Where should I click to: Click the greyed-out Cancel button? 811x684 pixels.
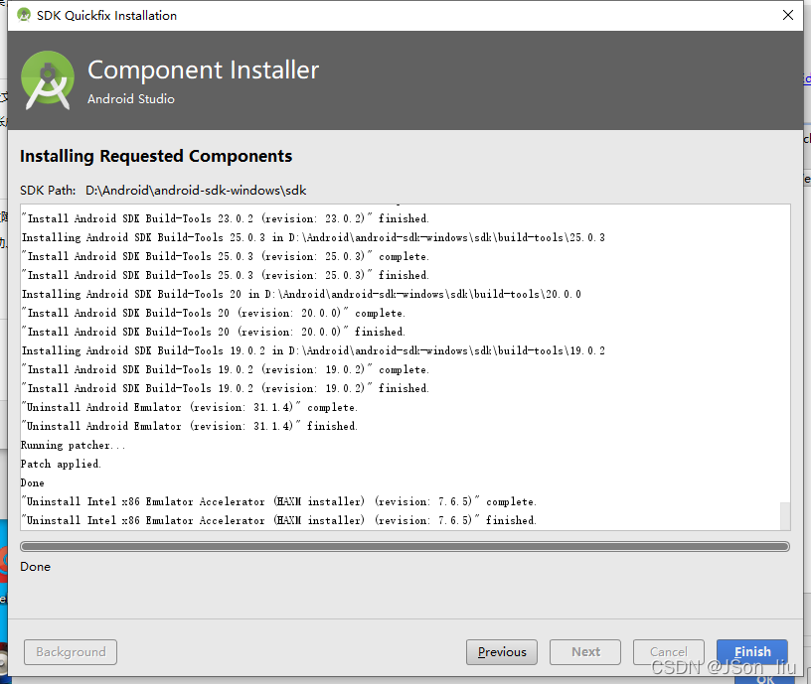pyautogui.click(x=668, y=652)
